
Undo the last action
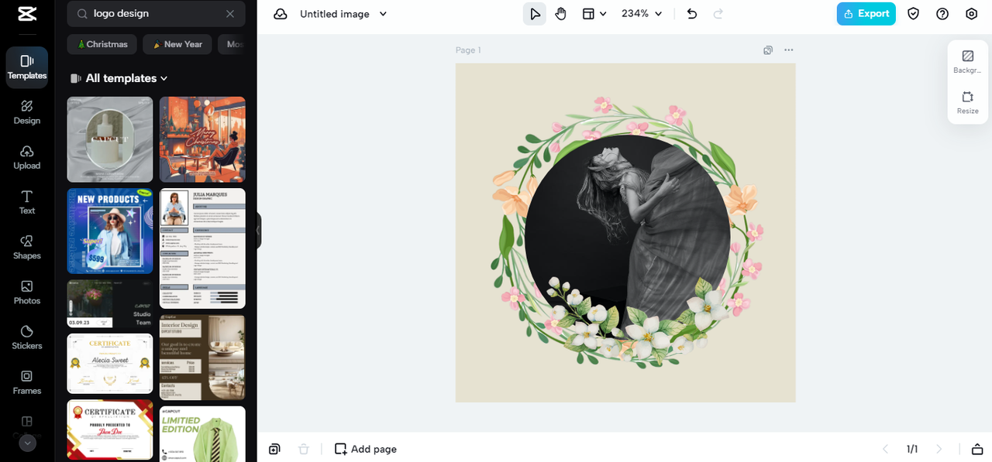[x=692, y=14]
